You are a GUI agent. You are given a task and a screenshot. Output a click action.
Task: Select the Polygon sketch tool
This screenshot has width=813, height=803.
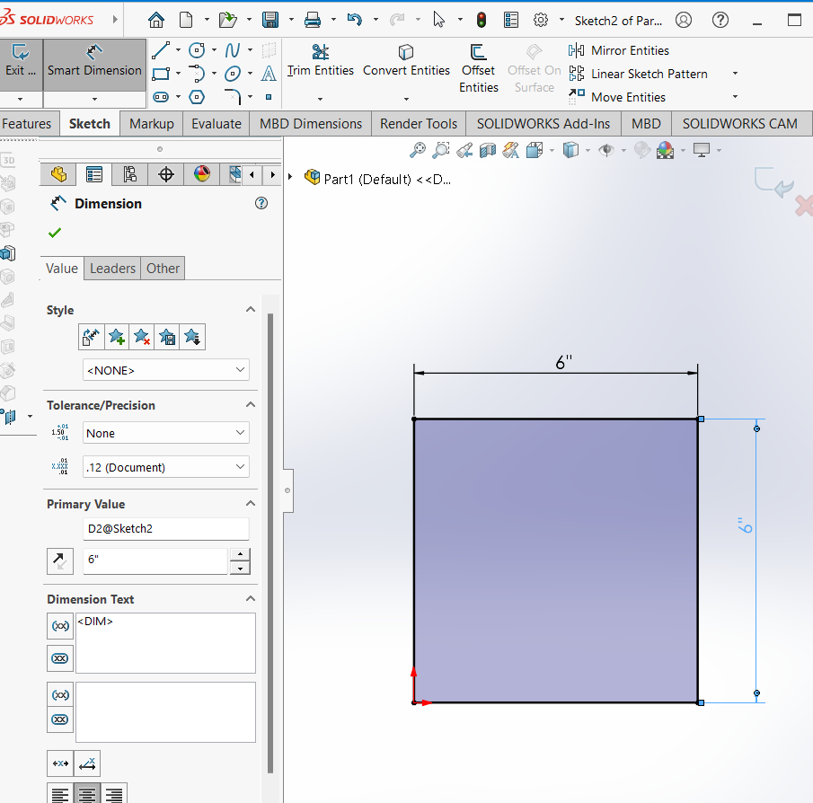[x=197, y=97]
